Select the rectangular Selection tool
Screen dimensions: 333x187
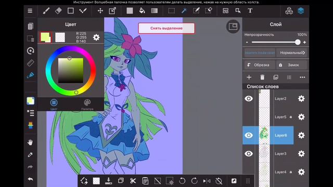[x=171, y=11]
